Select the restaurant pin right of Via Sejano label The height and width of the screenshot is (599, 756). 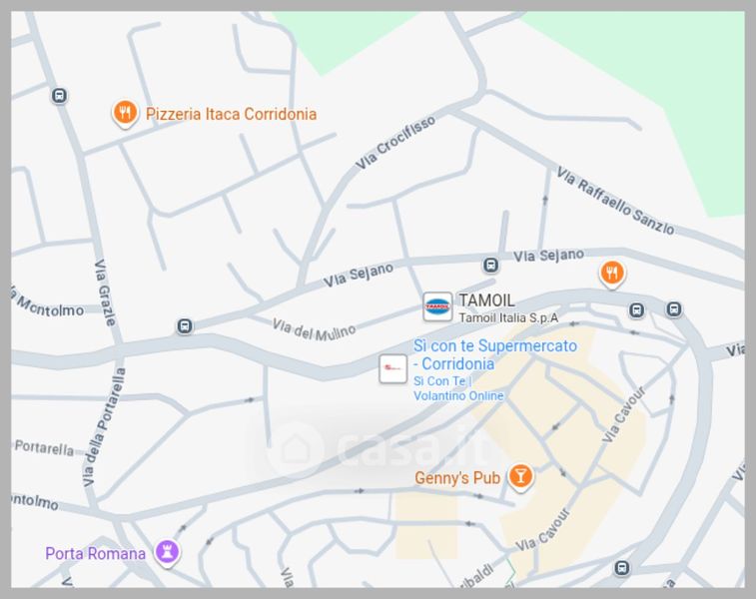pyautogui.click(x=612, y=275)
